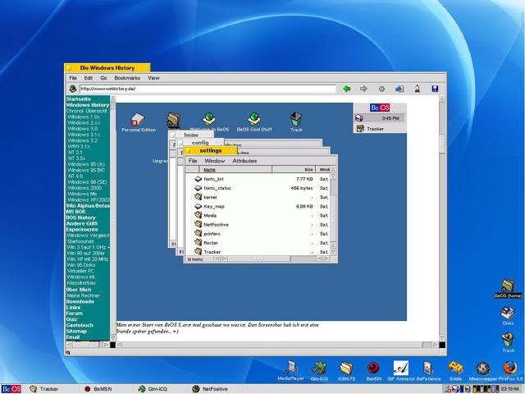
Task: Click the blue floppy disk save icon
Action: click(x=435, y=89)
